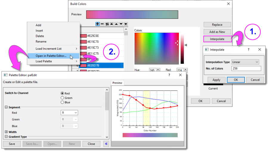The image size is (268, 153).
Task: Switch to the Preview tab
Action: tap(117, 83)
